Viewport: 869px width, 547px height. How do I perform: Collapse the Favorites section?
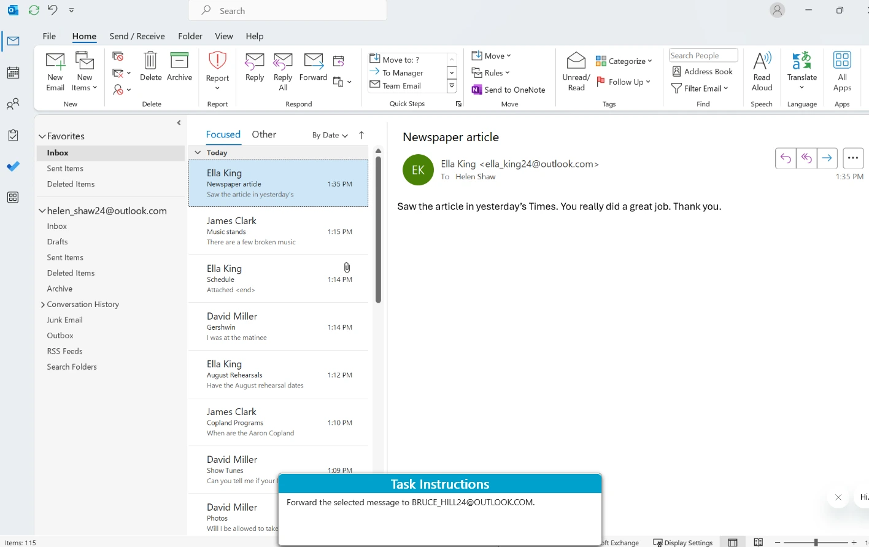point(42,136)
